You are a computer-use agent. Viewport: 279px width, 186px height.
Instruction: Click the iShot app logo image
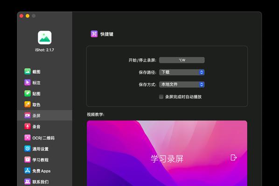click(x=44, y=37)
